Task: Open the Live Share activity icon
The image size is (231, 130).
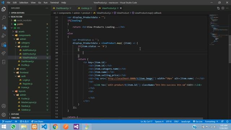Action: click(4, 53)
